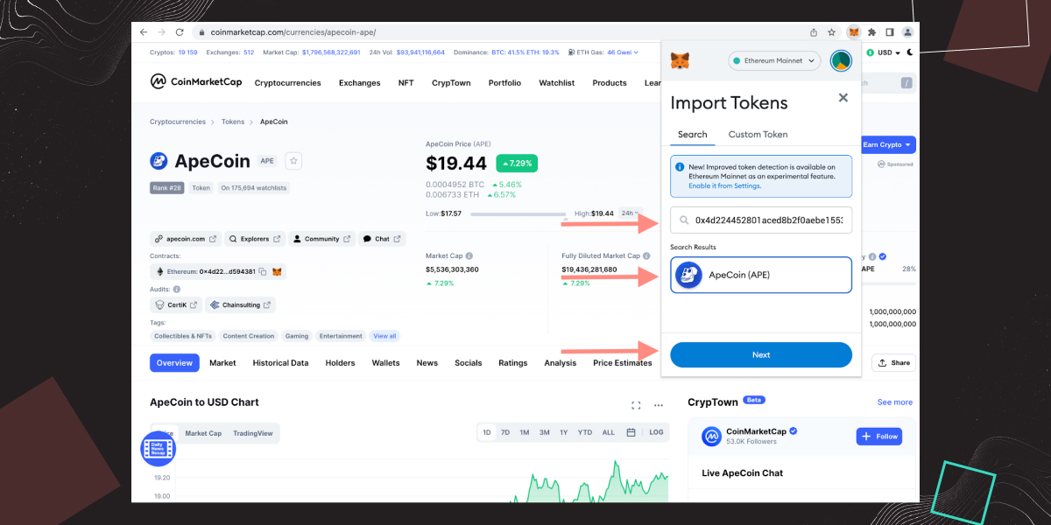Copy the Ethereum contract address icon

(x=263, y=272)
